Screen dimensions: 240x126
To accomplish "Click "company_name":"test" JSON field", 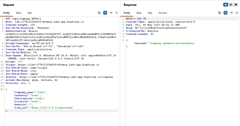I will pyautogui.click(x=30, y=92).
